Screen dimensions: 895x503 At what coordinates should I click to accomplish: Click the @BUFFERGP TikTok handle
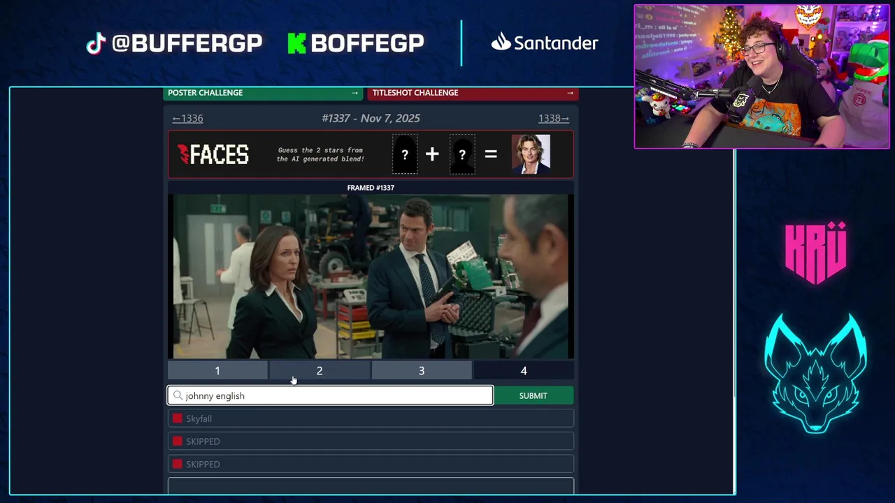tap(187, 43)
